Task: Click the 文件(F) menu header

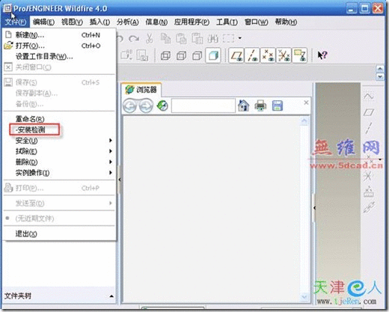Action: point(16,22)
